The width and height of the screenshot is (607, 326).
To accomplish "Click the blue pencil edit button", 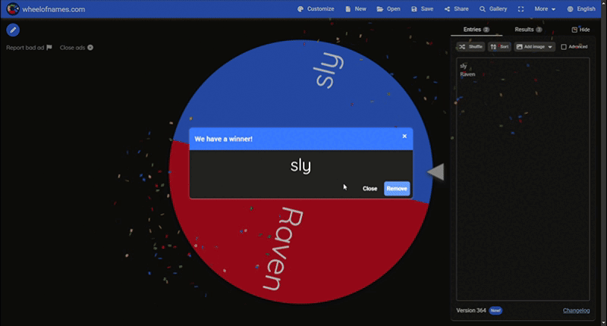I will click(13, 30).
